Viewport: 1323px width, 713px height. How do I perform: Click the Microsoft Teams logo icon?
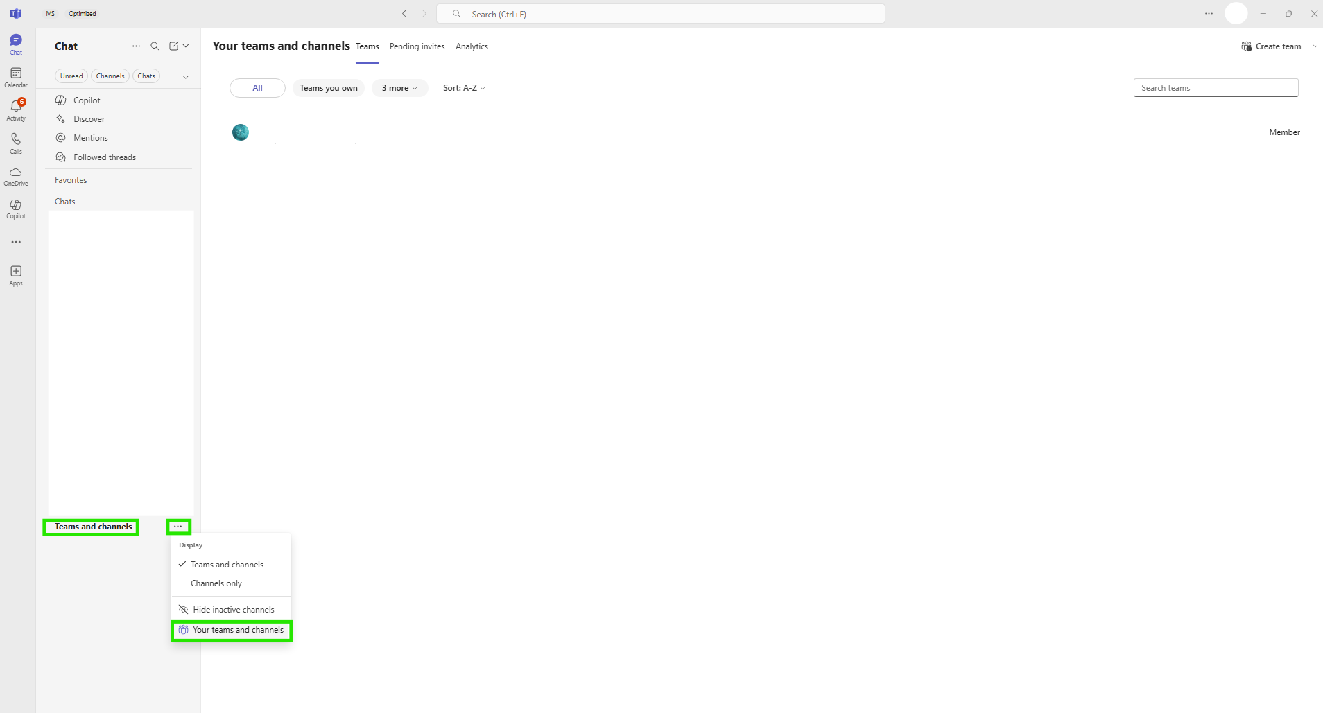coord(15,14)
